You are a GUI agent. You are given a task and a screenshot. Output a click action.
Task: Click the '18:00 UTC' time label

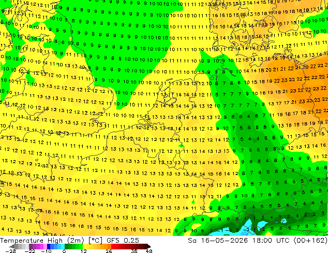(x=271, y=241)
